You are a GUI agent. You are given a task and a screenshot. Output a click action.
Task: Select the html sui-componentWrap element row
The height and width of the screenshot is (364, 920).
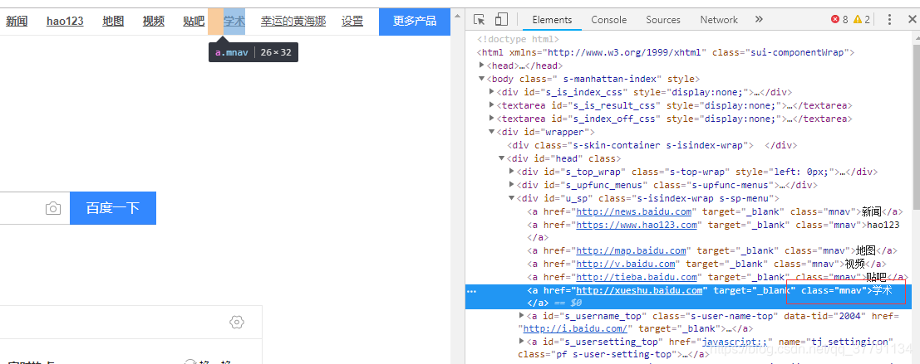click(666, 53)
